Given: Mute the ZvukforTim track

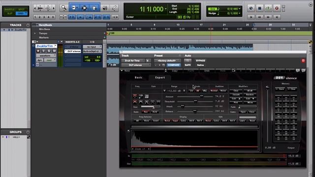Looking at the screenshot, I should pyautogui.click(x=54, y=51).
